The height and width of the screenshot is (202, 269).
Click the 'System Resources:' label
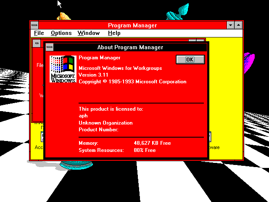point(101,150)
